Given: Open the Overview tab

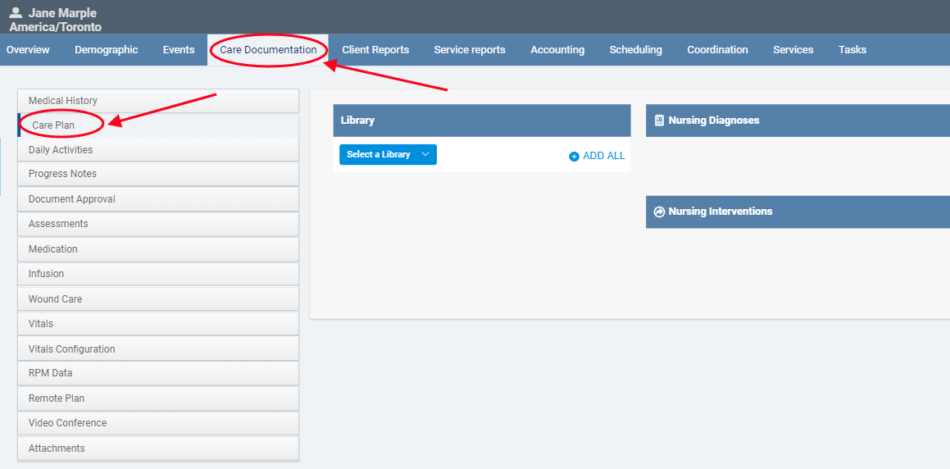Looking at the screenshot, I should (28, 50).
